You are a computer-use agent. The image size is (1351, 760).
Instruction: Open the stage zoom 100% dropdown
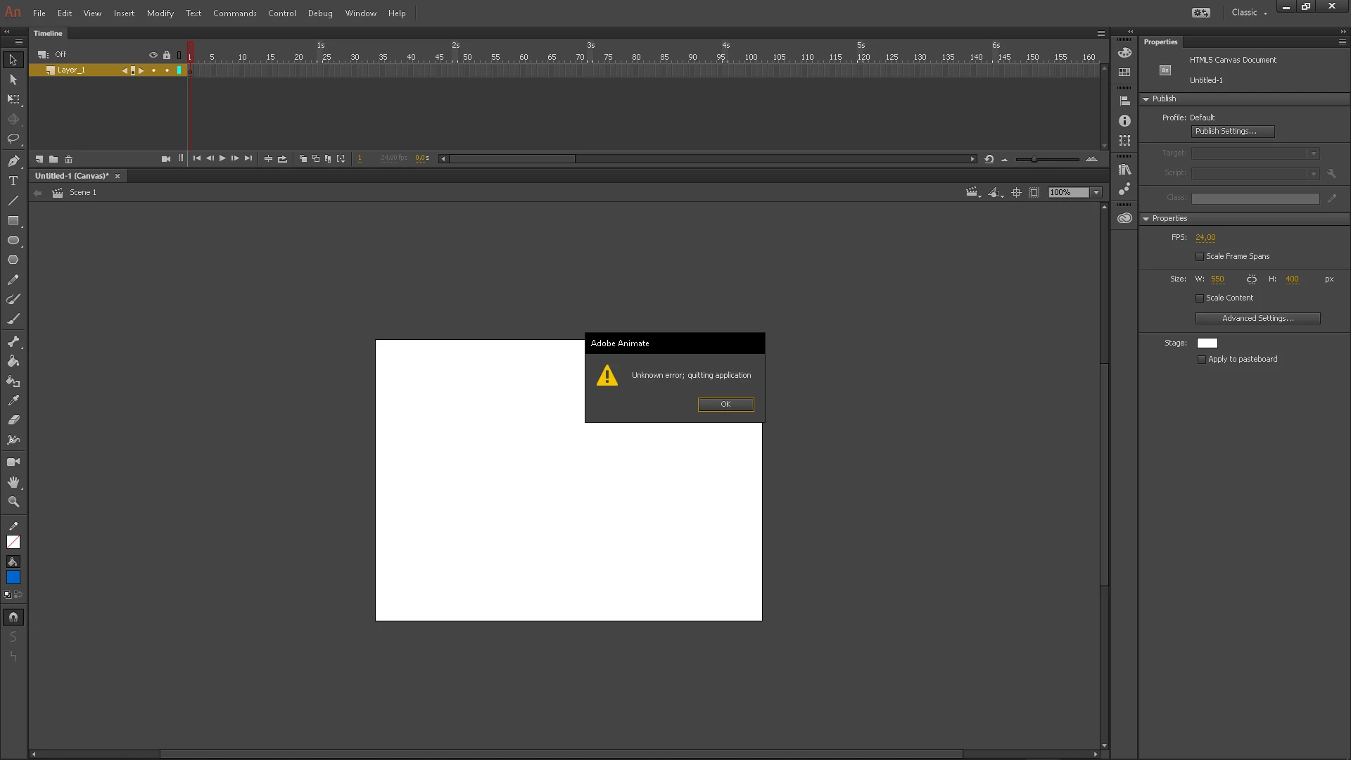click(1096, 193)
